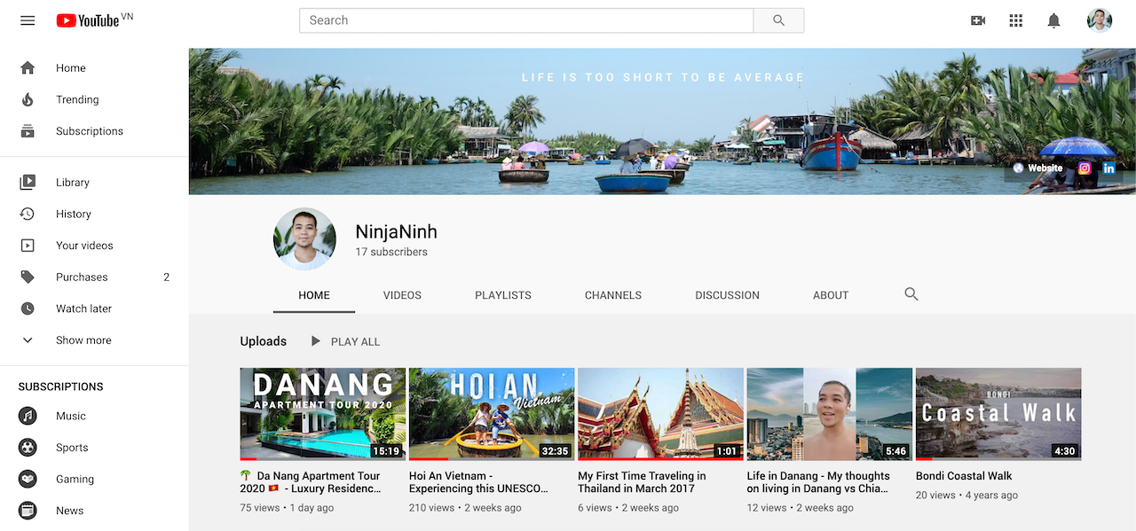The height and width of the screenshot is (531, 1136).
Task: Click PLAY ALL uploads button
Action: (x=345, y=341)
